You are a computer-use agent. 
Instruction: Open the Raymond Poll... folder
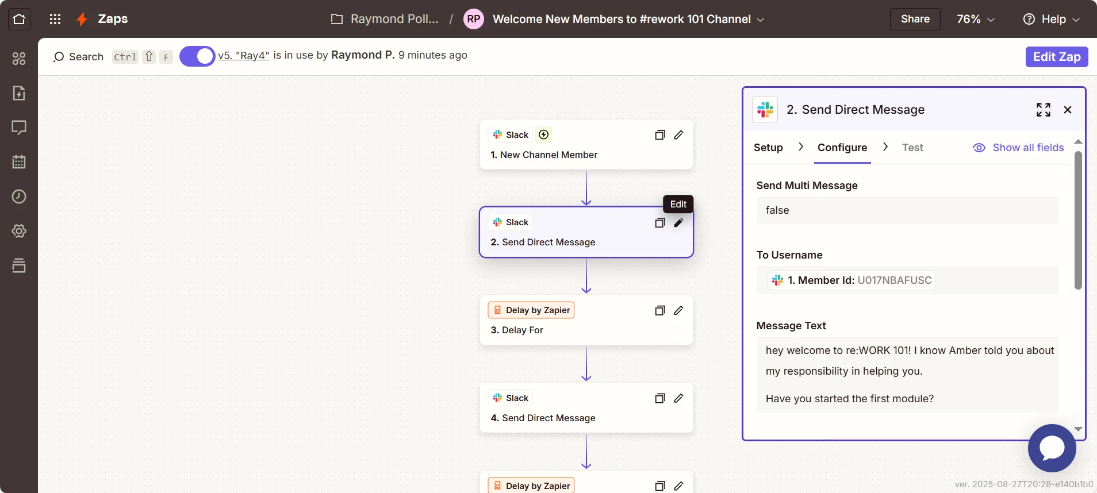click(x=385, y=19)
